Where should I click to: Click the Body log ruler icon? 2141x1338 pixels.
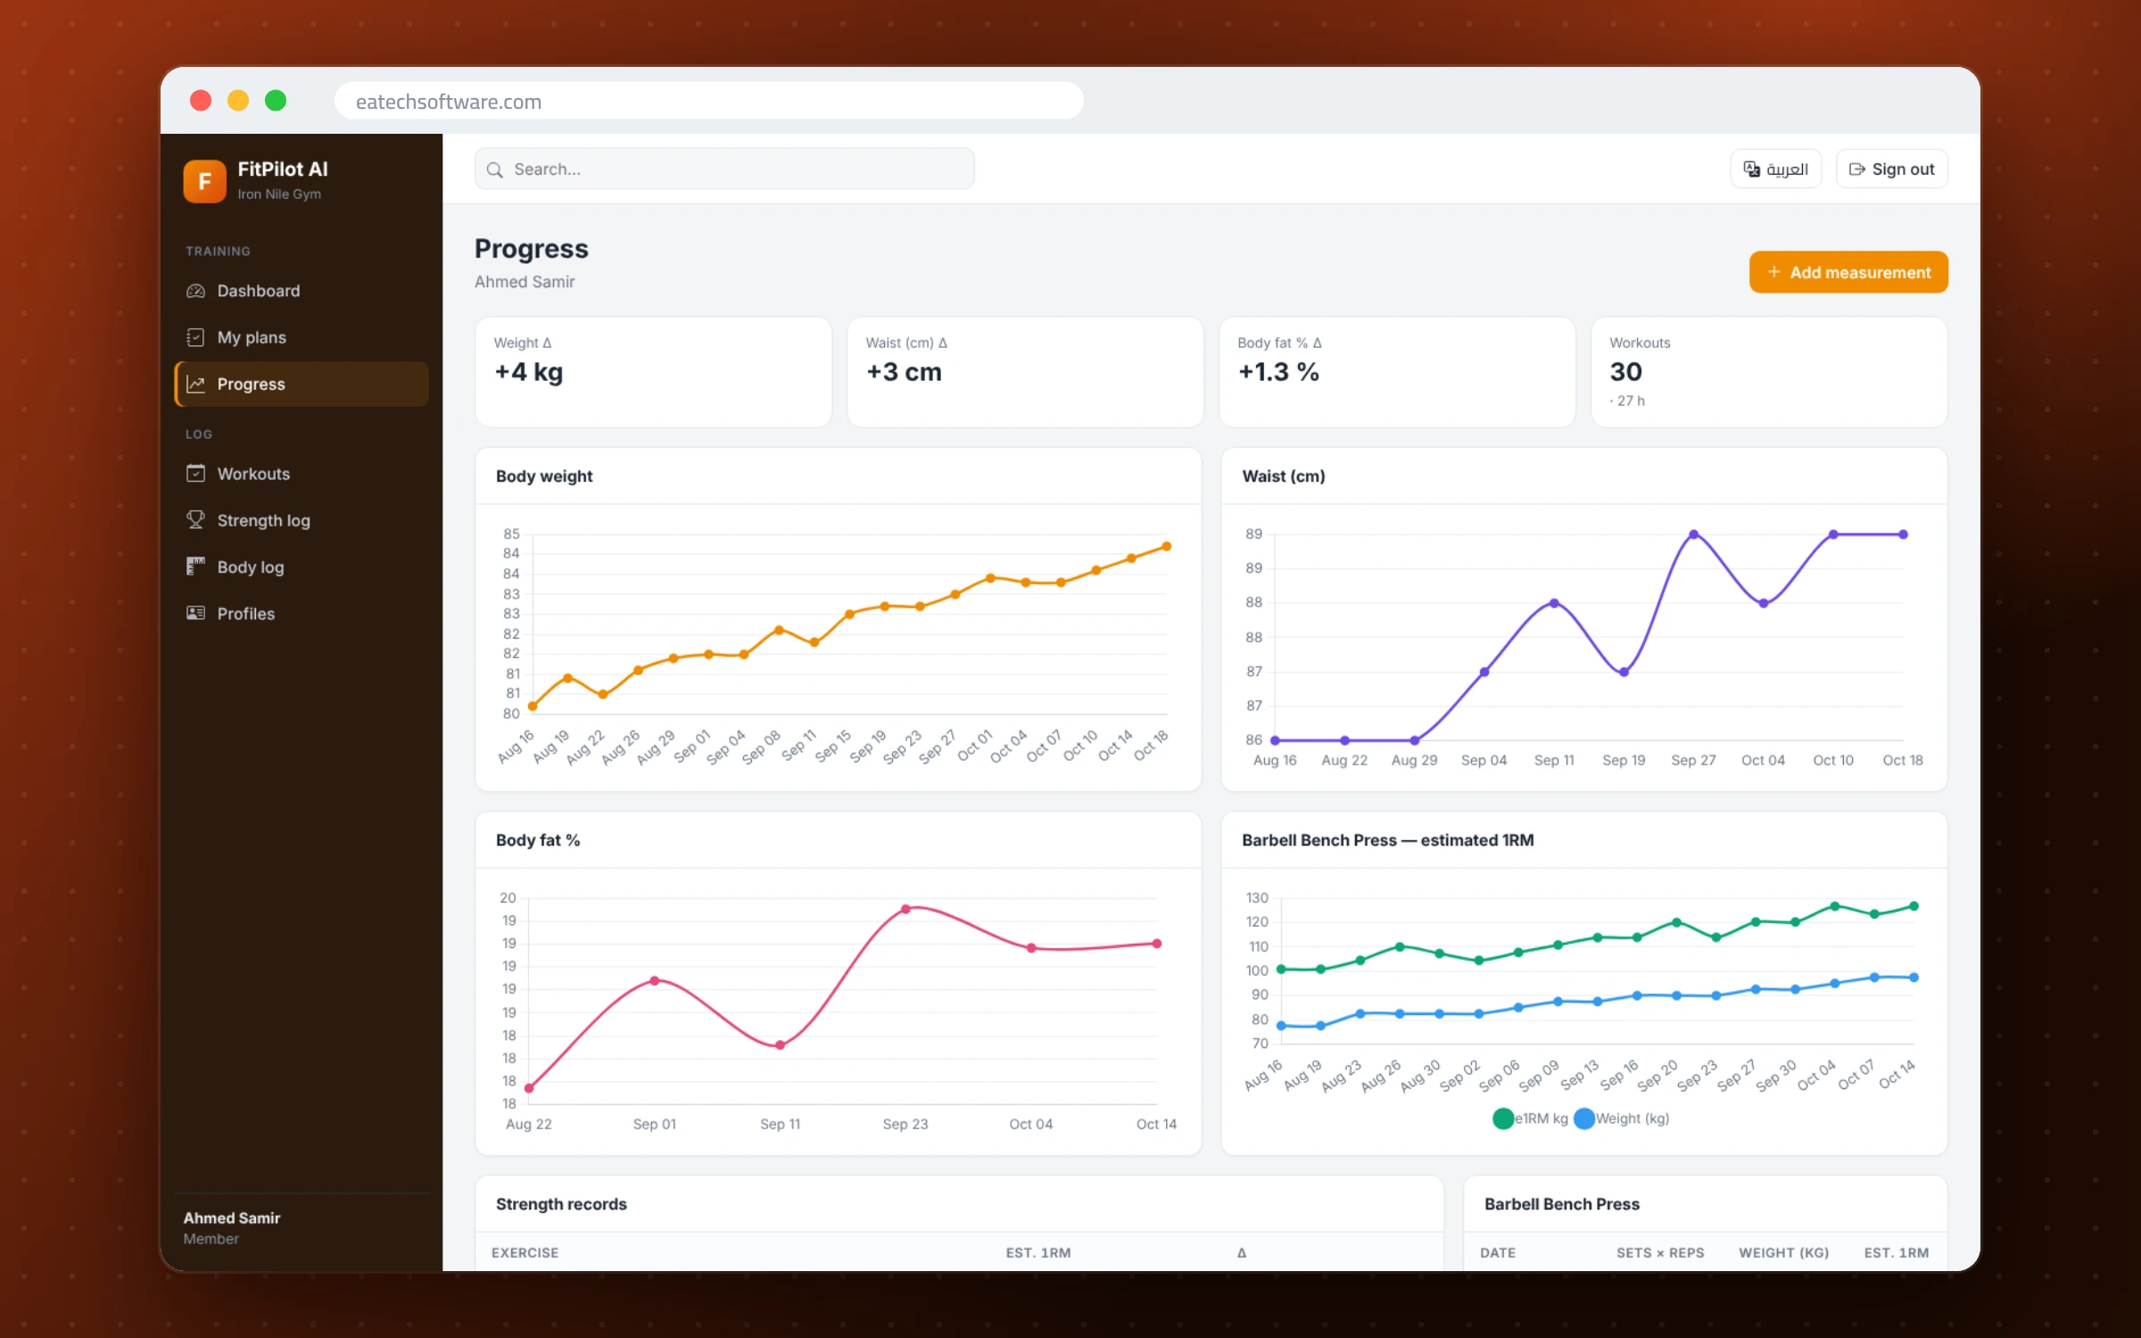195,566
